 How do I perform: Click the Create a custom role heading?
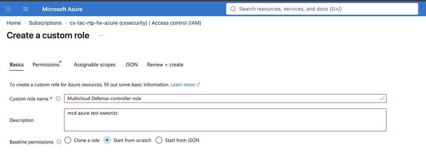(x=48, y=35)
